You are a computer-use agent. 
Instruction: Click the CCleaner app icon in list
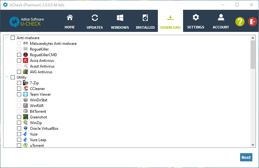pos(26,89)
